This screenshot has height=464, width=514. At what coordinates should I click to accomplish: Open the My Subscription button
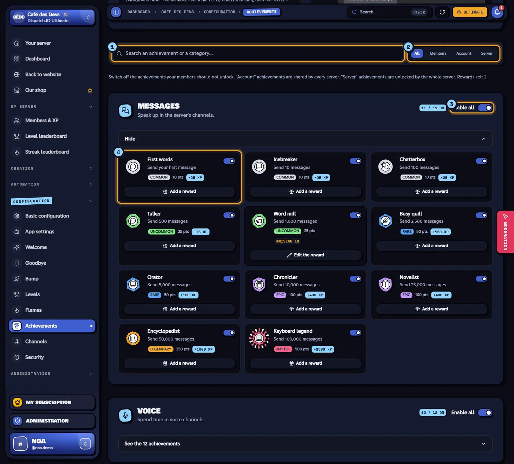[52, 402]
